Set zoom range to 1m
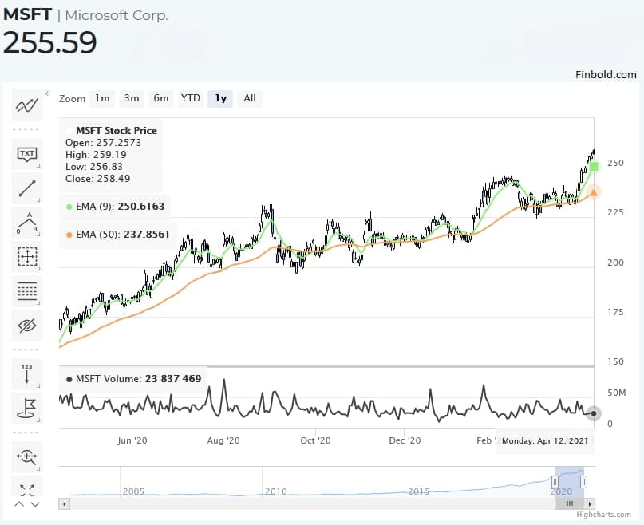 [x=102, y=99]
